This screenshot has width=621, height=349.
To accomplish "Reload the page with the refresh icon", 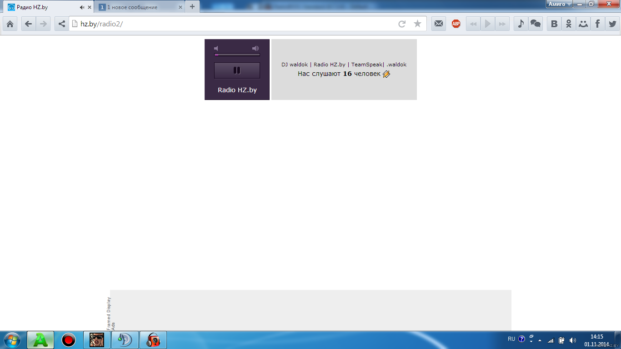I will pos(402,24).
